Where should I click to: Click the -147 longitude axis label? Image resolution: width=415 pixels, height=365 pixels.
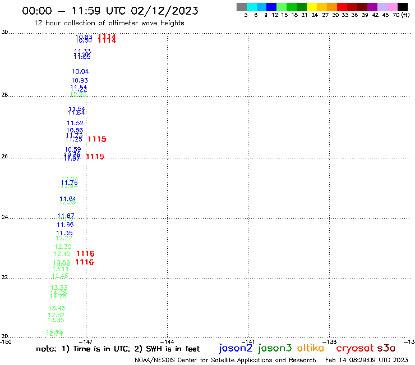click(x=86, y=341)
